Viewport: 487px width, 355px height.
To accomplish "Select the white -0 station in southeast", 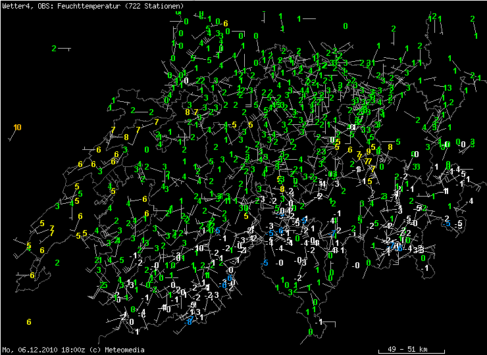I will [x=356, y=265].
